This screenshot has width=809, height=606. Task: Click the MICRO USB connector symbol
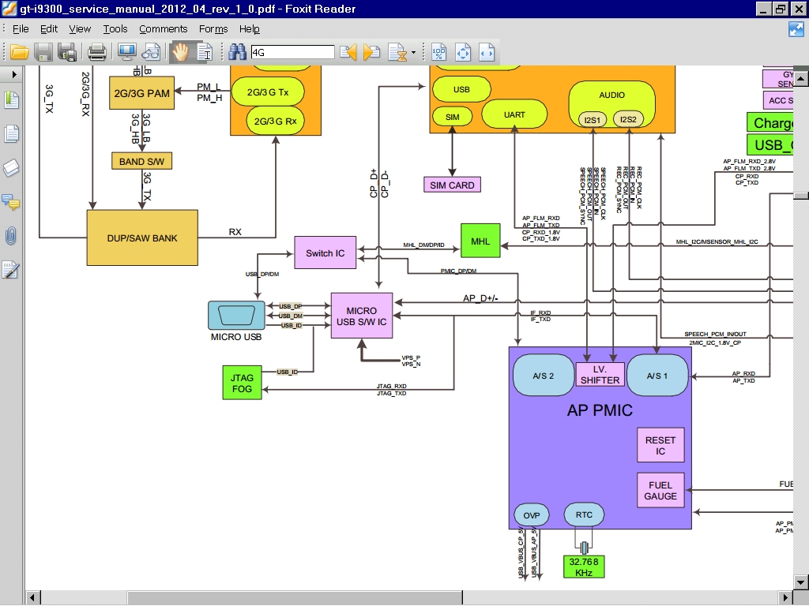click(x=236, y=316)
